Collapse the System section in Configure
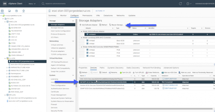The height and width of the screenshot is (112, 215). click(x=73, y=75)
